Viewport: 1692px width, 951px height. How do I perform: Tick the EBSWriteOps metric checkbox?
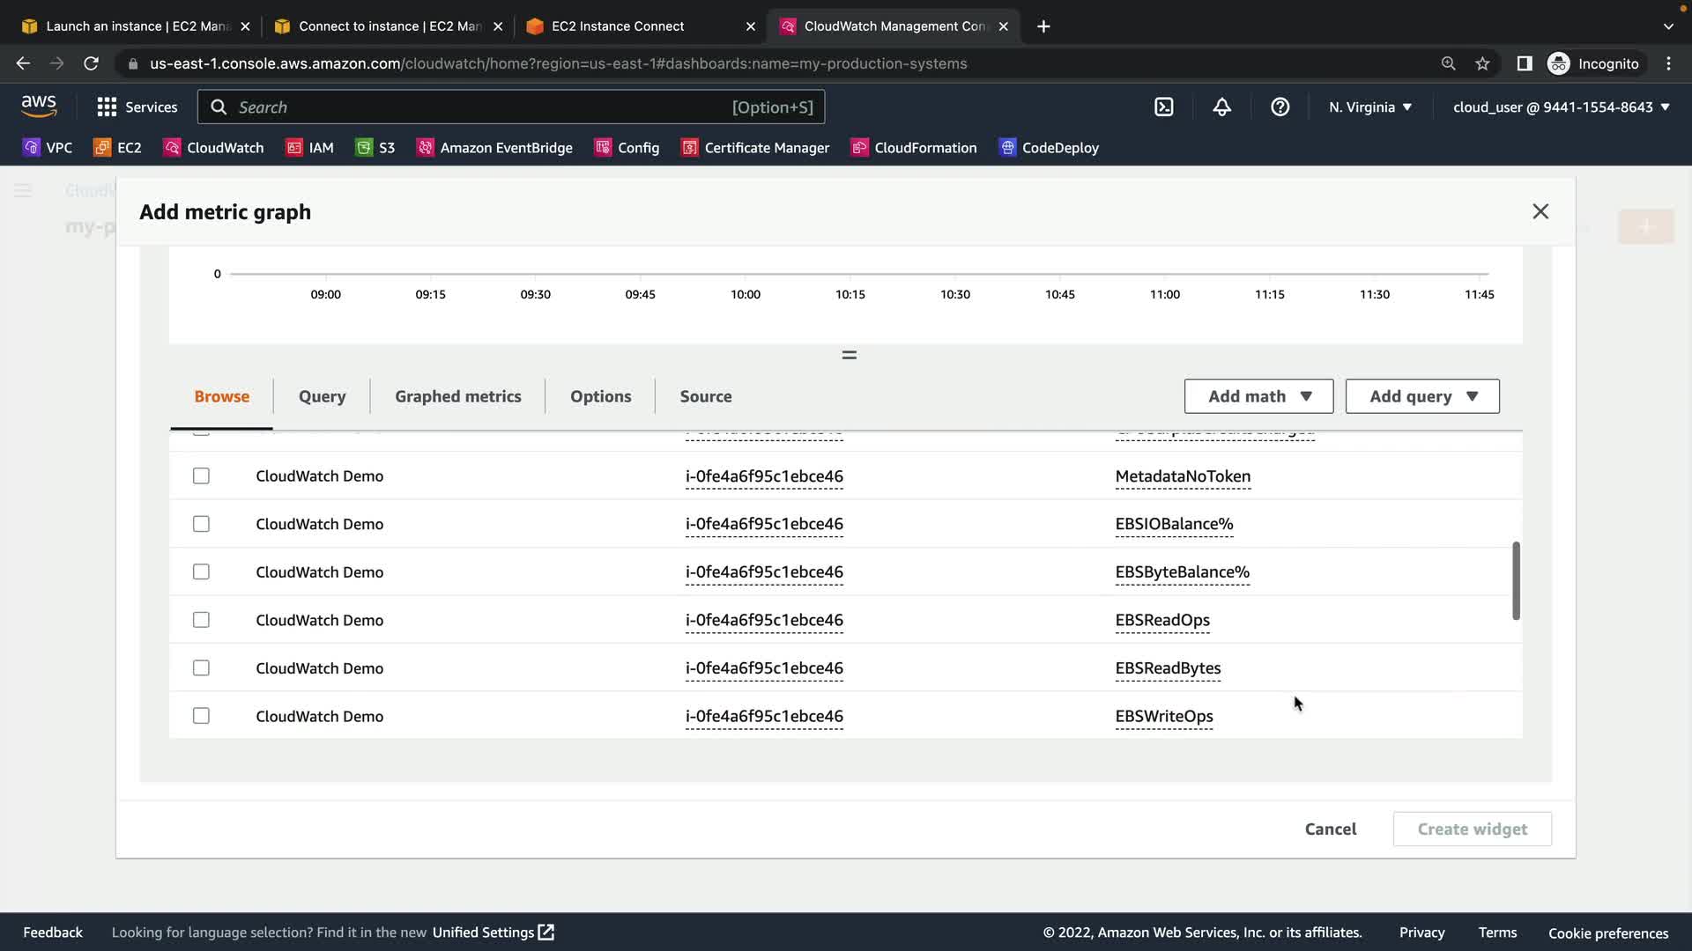(x=201, y=716)
